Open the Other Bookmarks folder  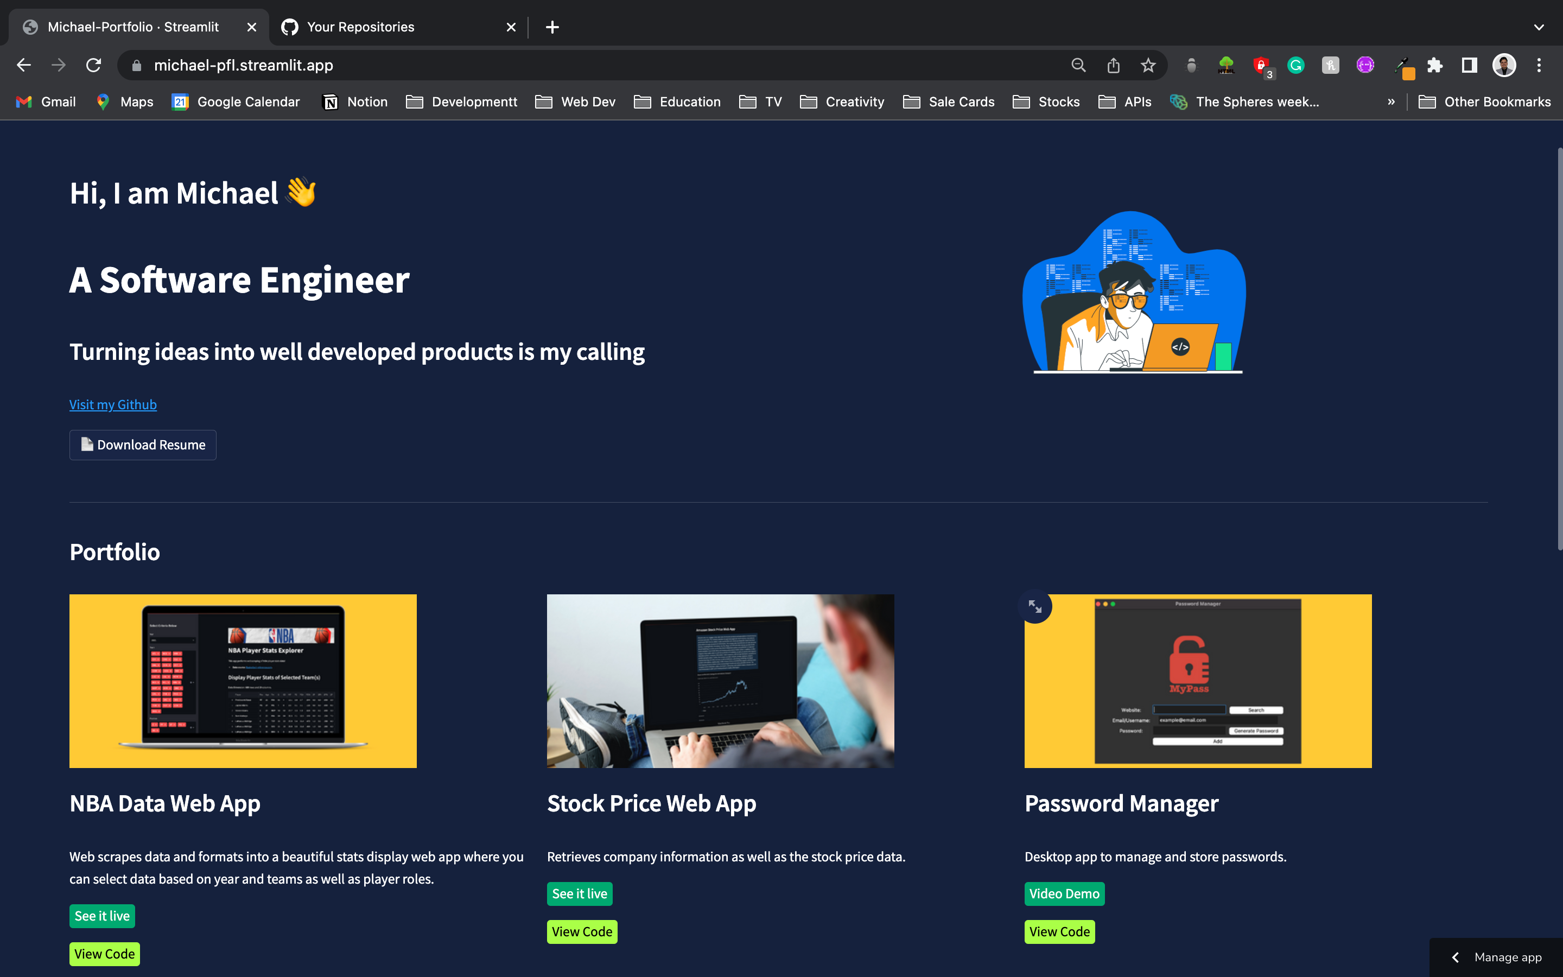[x=1485, y=101]
